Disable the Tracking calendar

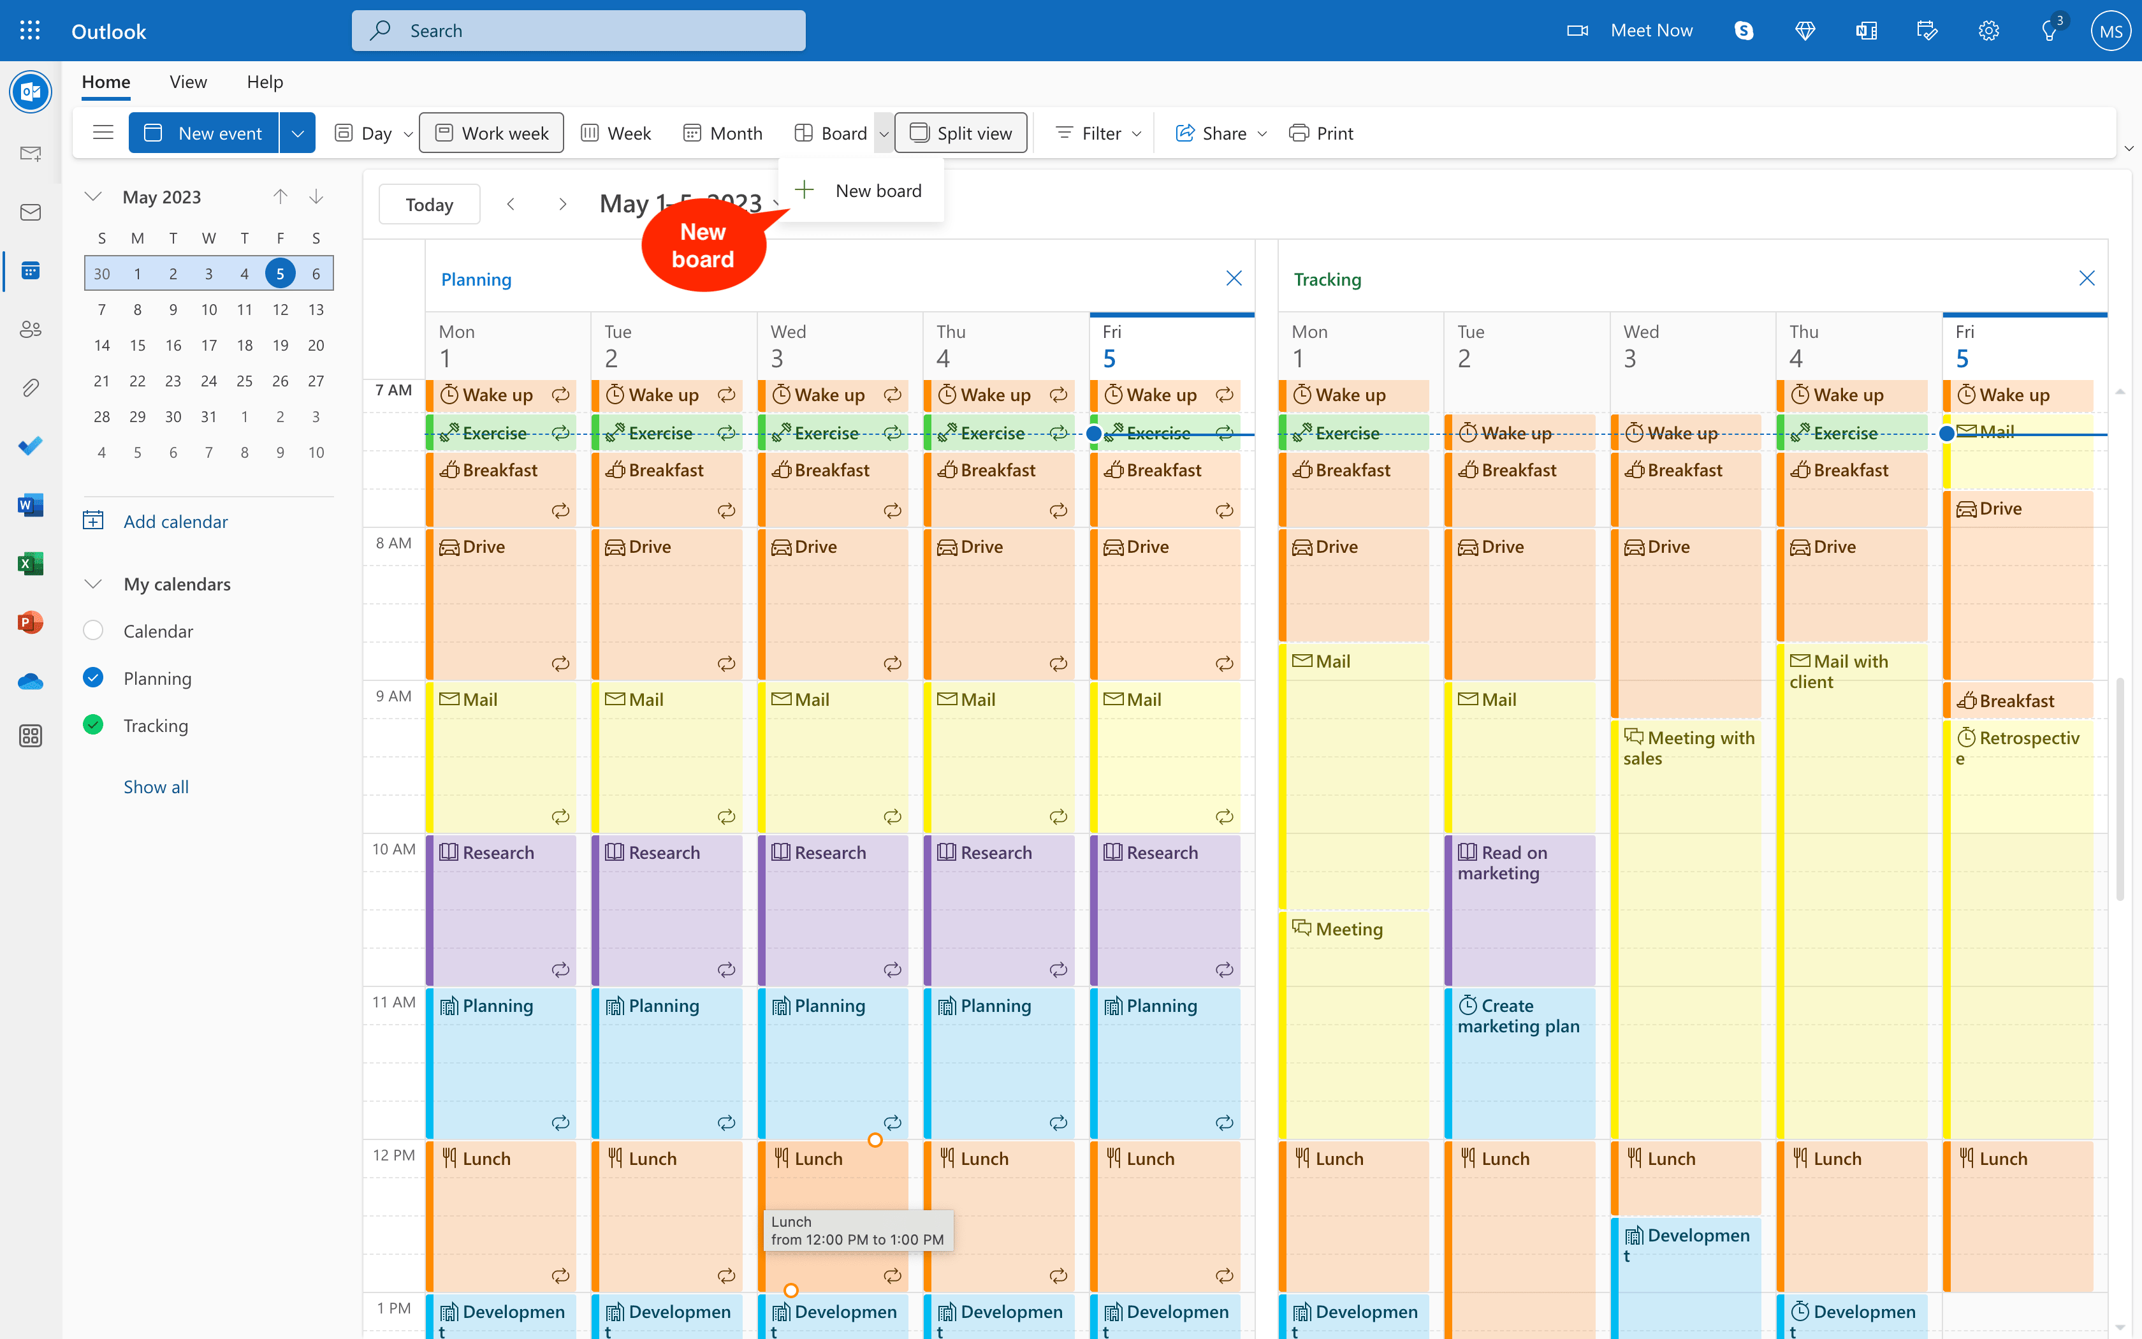(x=94, y=724)
